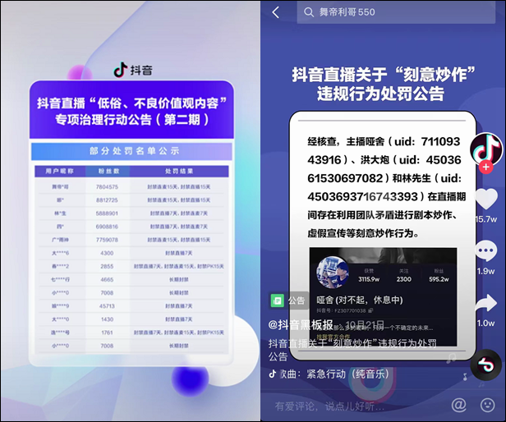Tap the search magnifier icon
Viewport: 506px width, 422px height.
point(309,12)
